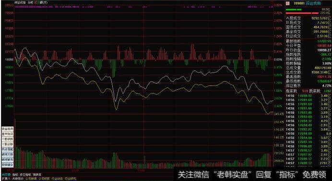The width and height of the screenshot is (332, 181).
Task: Select the 分时 chart mode label
Action: point(31,2)
